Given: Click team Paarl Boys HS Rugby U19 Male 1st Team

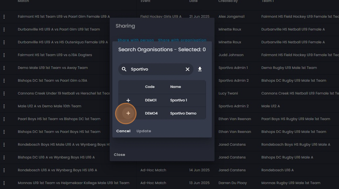Looking at the screenshot, I should coord(296,119).
